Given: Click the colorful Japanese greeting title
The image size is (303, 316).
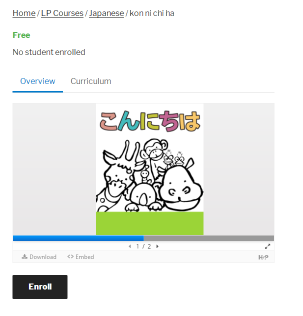Looking at the screenshot, I should pos(150,121).
